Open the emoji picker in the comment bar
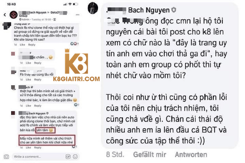The image size is (245, 163). coord(75,157)
